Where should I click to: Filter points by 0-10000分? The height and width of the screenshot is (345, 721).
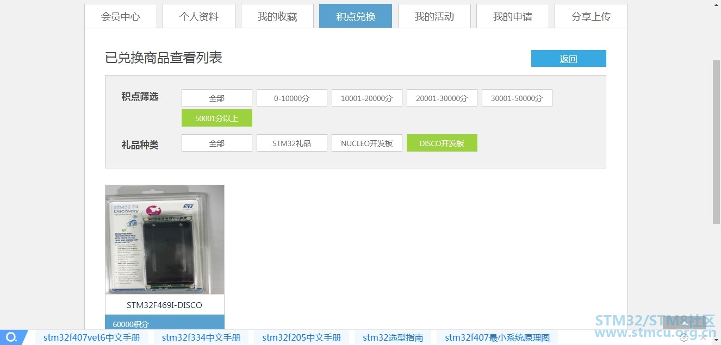[292, 98]
